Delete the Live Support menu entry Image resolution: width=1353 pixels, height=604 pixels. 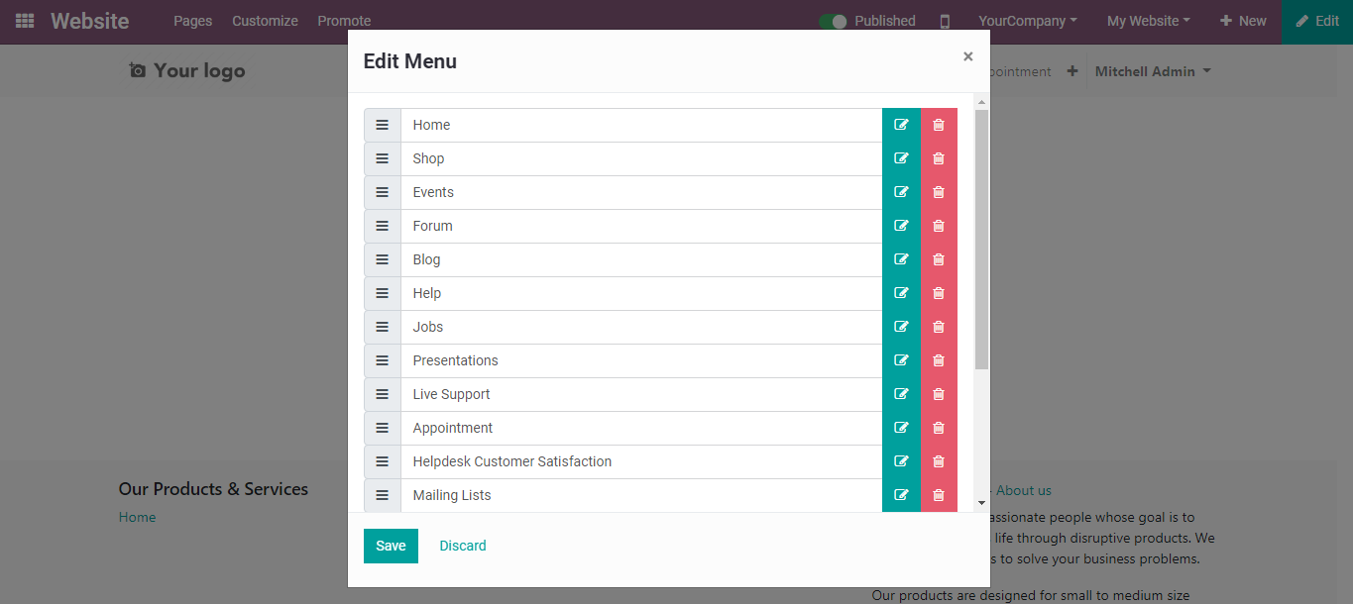point(939,394)
